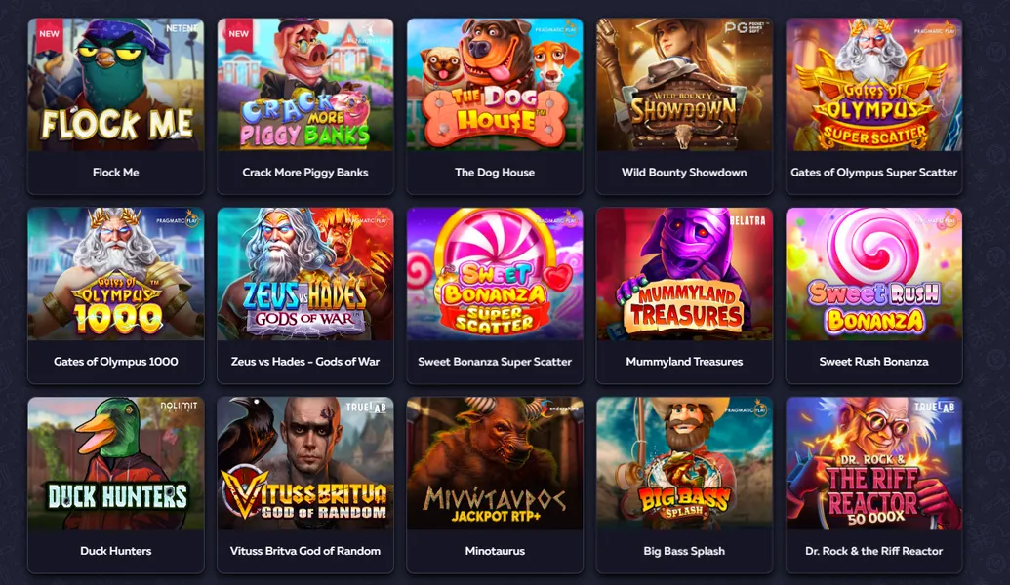The width and height of the screenshot is (1010, 585).
Task: Select Wild Bounty Showdown game artwork
Action: (x=684, y=84)
